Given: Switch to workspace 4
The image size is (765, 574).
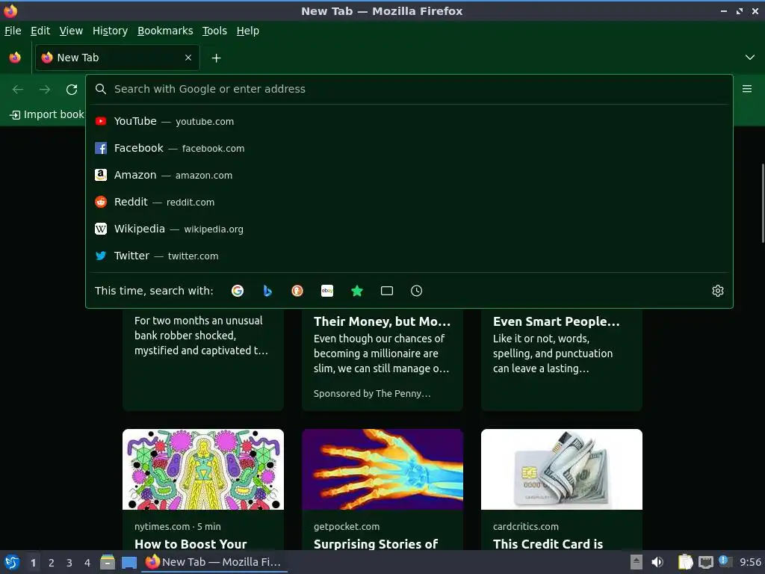Looking at the screenshot, I should pyautogui.click(x=87, y=563).
